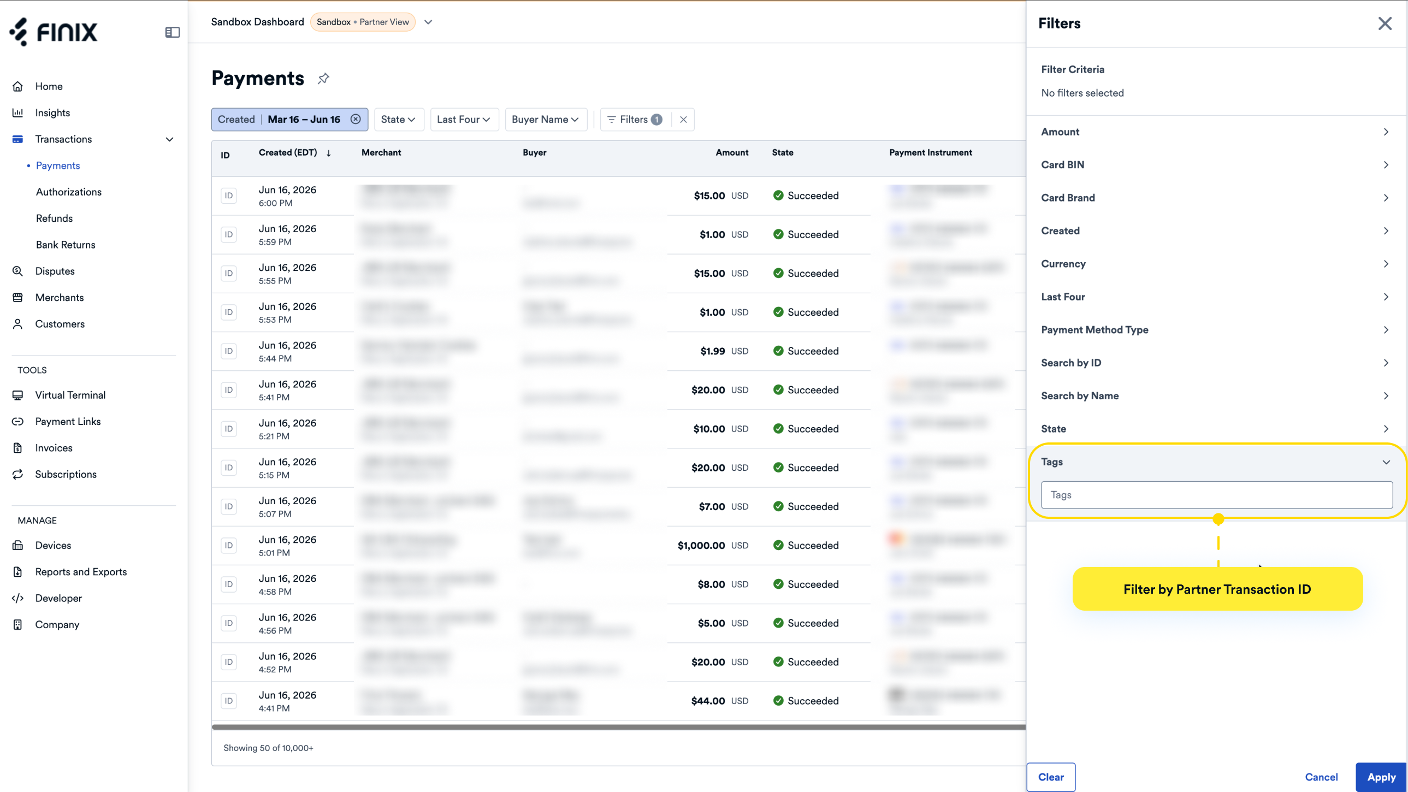This screenshot has width=1408, height=792.
Task: Open the Buyer Name filter dropdown
Action: (546, 119)
